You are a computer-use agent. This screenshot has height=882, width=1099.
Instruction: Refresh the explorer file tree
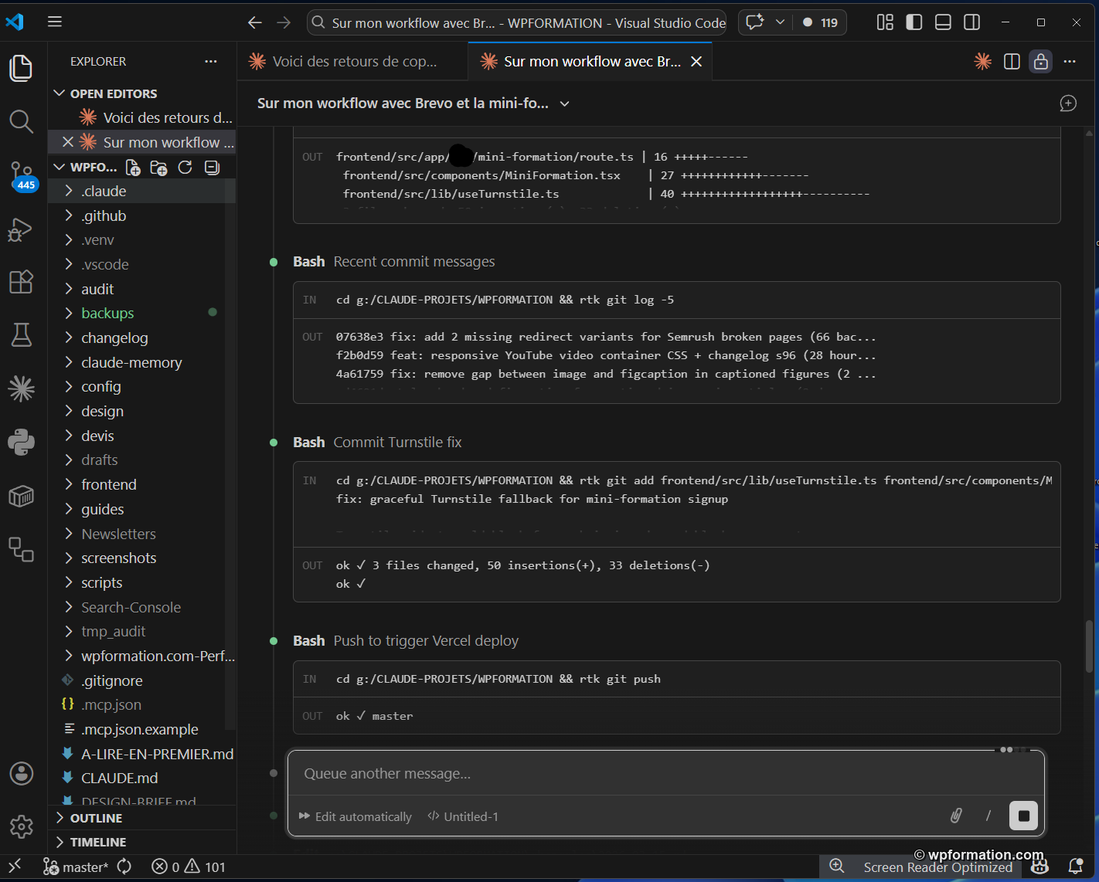[185, 167]
